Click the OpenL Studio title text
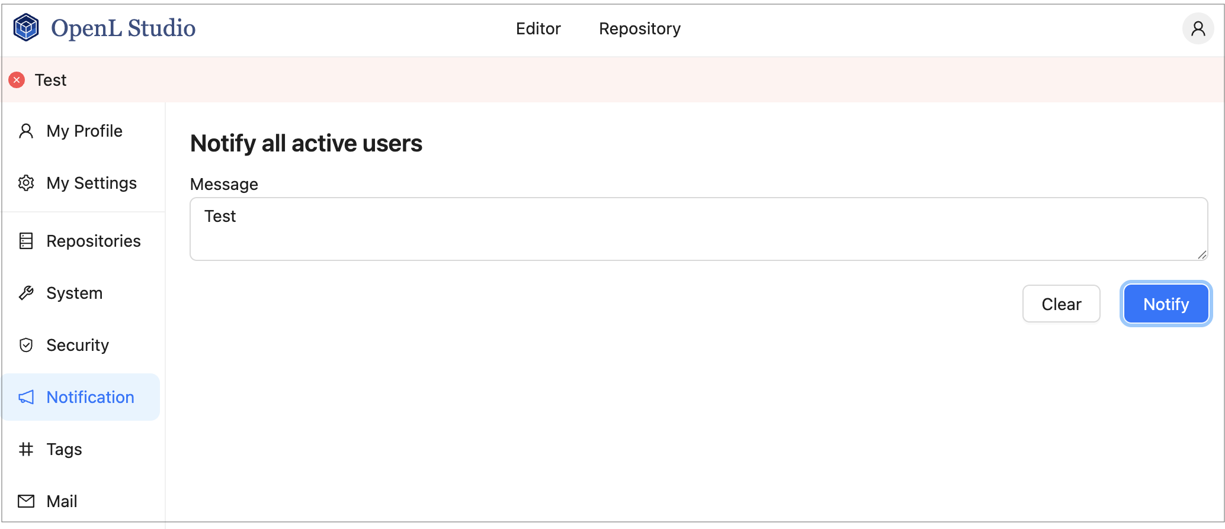The width and height of the screenshot is (1225, 529). pyautogui.click(x=123, y=28)
